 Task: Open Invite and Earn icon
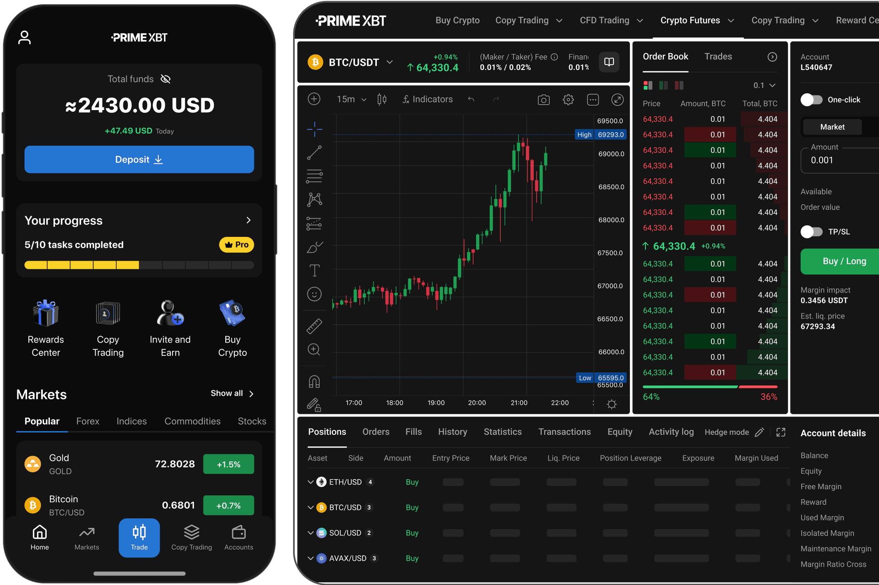point(170,313)
